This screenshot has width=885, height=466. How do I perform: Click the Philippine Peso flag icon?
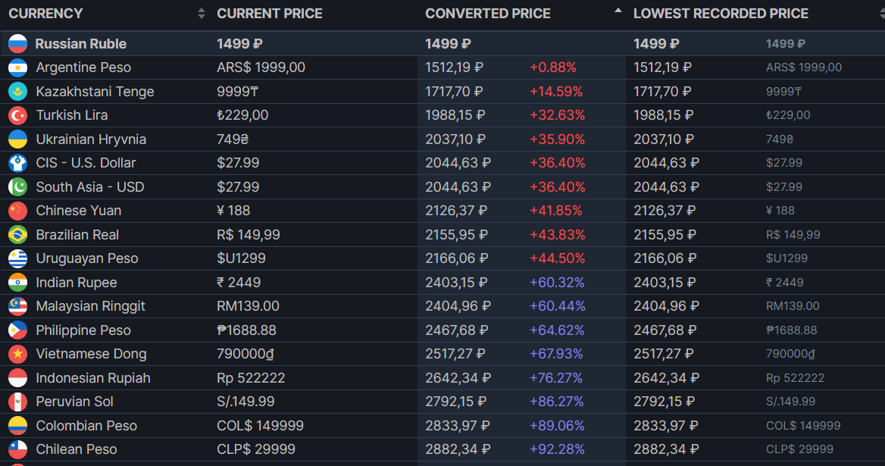tap(17, 330)
